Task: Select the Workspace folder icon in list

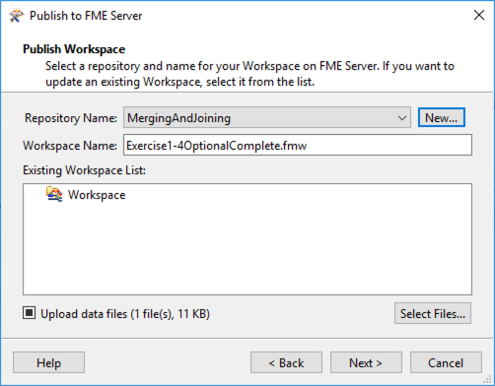Action: [x=54, y=194]
